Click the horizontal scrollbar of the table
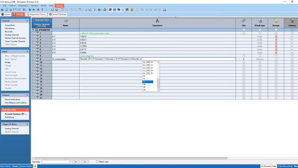 pyautogui.click(x=131, y=158)
